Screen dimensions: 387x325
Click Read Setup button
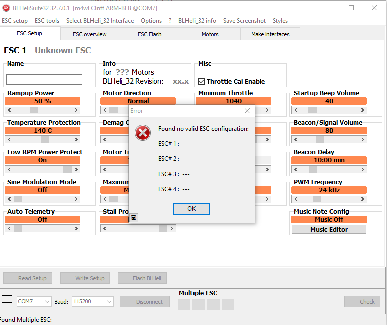[x=28, y=278]
